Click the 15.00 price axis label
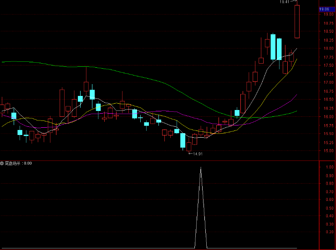The width and height of the screenshot is (336, 250). tap(329, 151)
